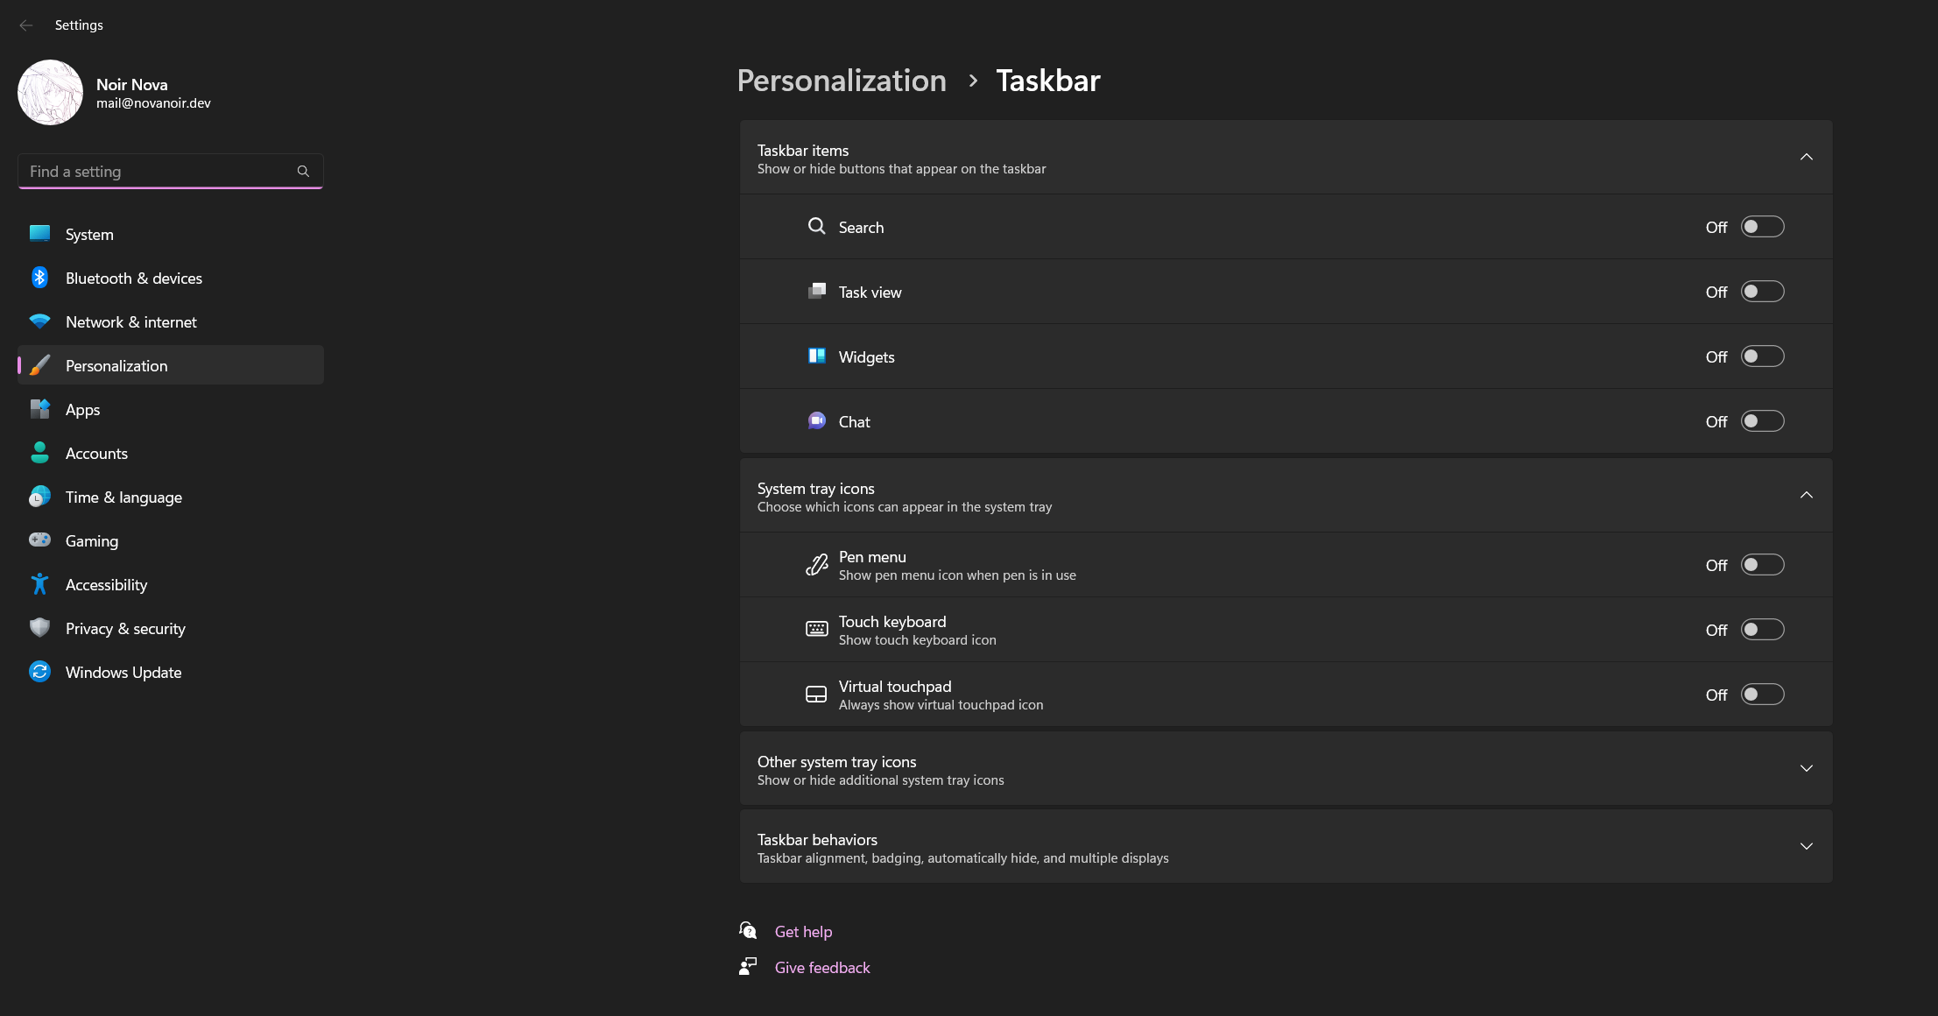Click the Accessibility figure icon
This screenshot has width=1938, height=1016.
coord(39,584)
